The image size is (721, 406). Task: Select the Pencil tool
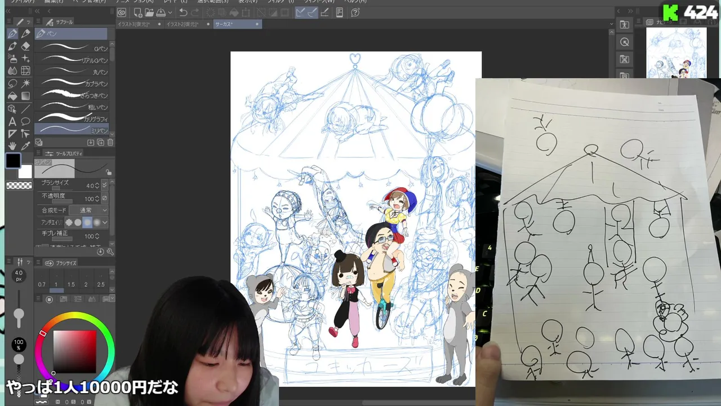coord(25,34)
